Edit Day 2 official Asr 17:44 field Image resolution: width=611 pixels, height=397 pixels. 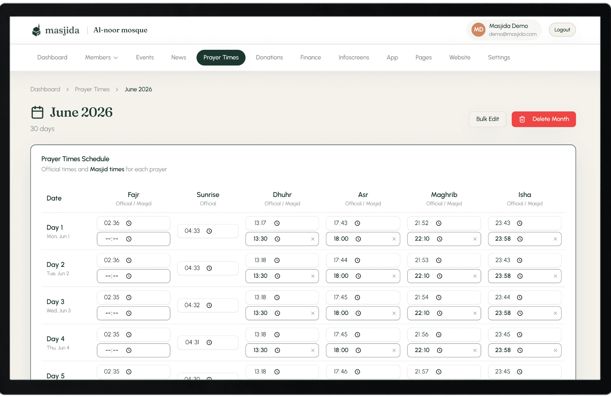tap(363, 260)
